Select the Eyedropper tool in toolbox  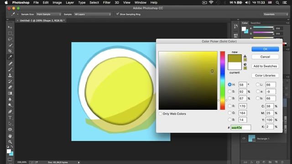(x=10, y=57)
